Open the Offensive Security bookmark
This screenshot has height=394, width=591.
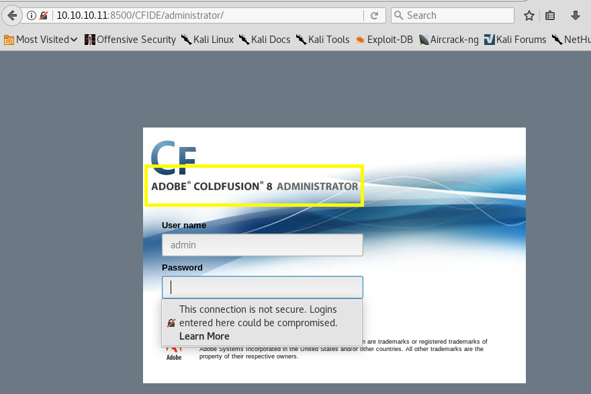(x=130, y=40)
